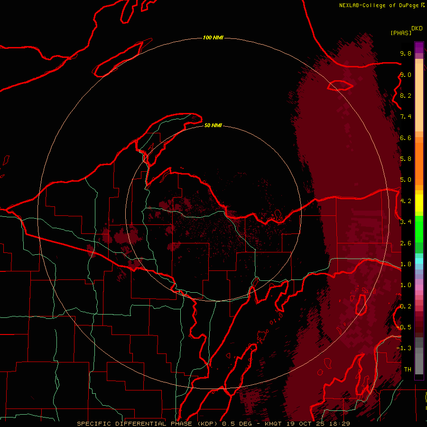The height and width of the screenshot is (427, 427).
Task: Click the 3.4 color scale value
Action: tap(406, 222)
